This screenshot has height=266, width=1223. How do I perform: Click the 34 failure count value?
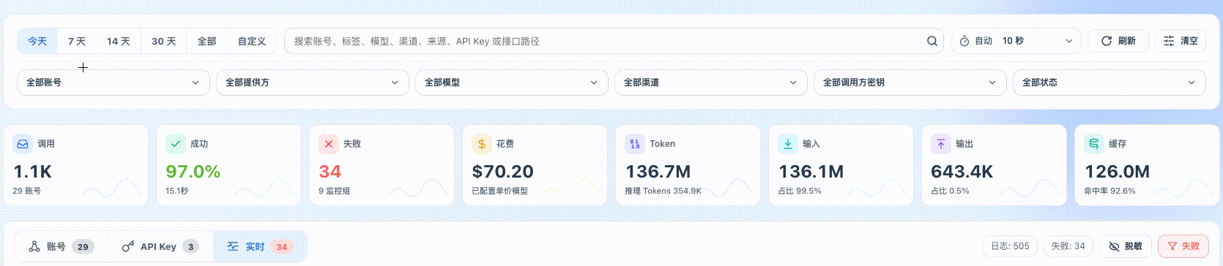coord(330,172)
